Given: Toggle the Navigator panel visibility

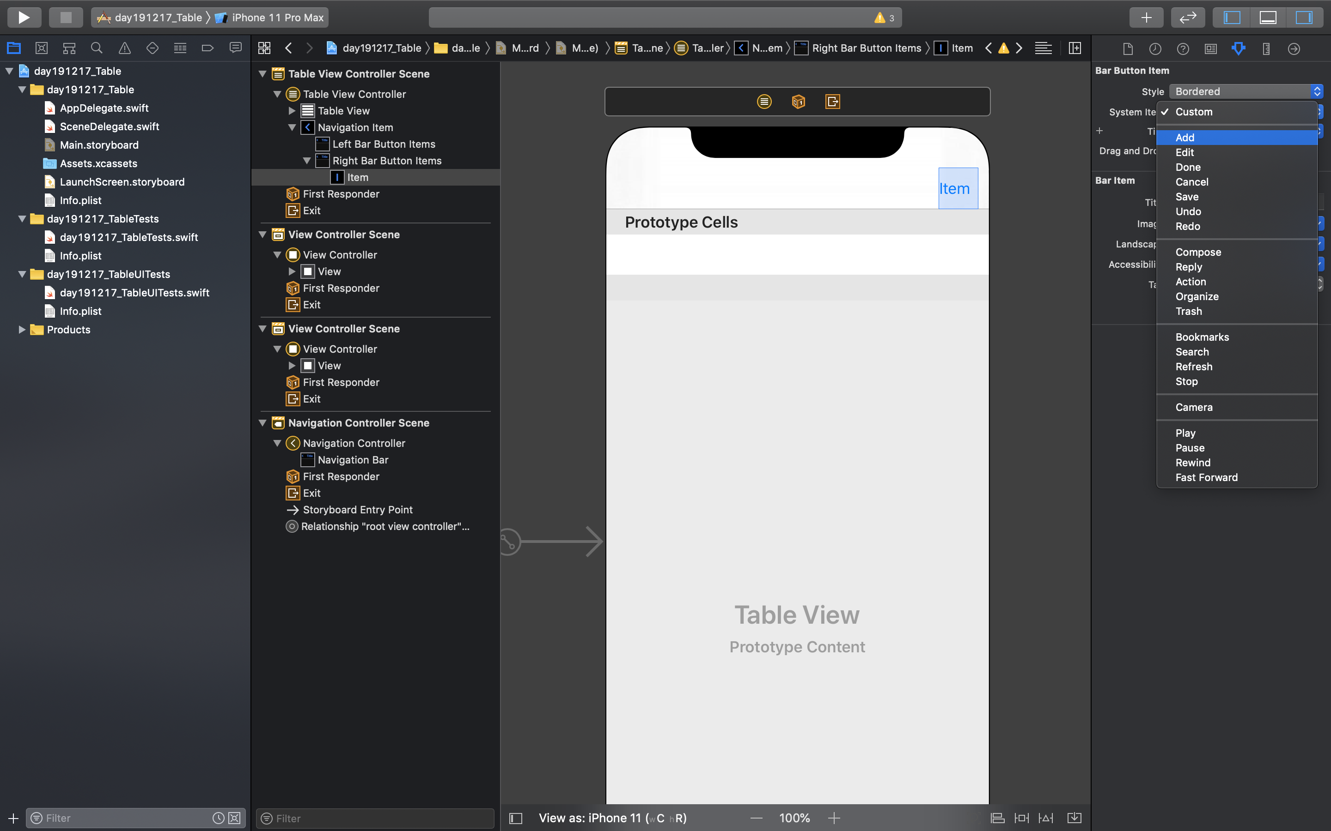Looking at the screenshot, I should click(1232, 17).
